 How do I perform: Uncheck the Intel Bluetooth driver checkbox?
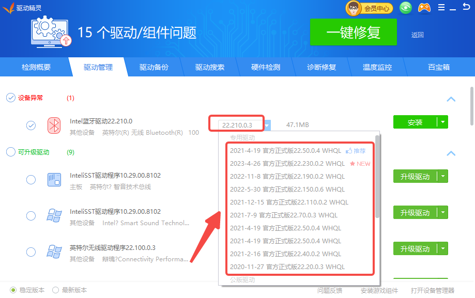pyautogui.click(x=31, y=125)
